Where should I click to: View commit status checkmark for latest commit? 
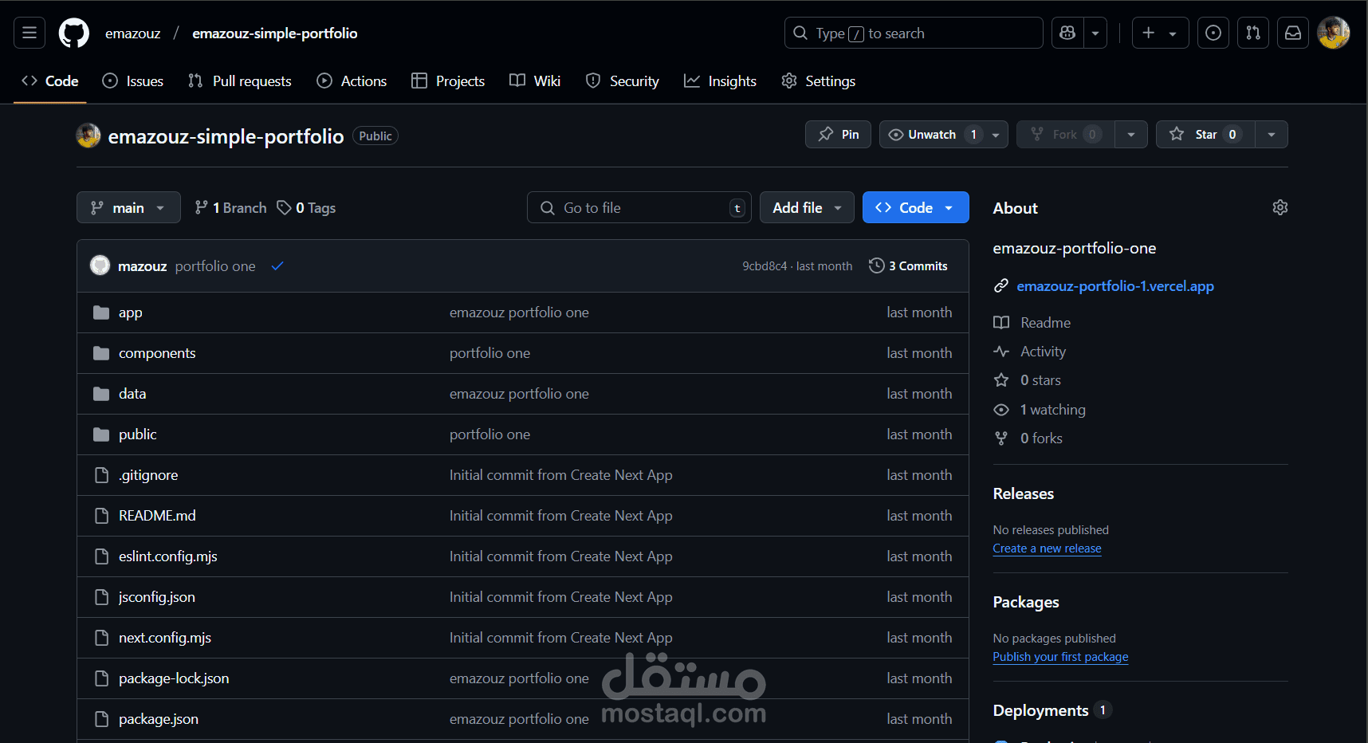[x=277, y=266]
